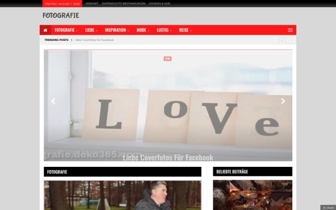
Task: Show previous slide in the featured slider
Action: [x=53, y=101]
